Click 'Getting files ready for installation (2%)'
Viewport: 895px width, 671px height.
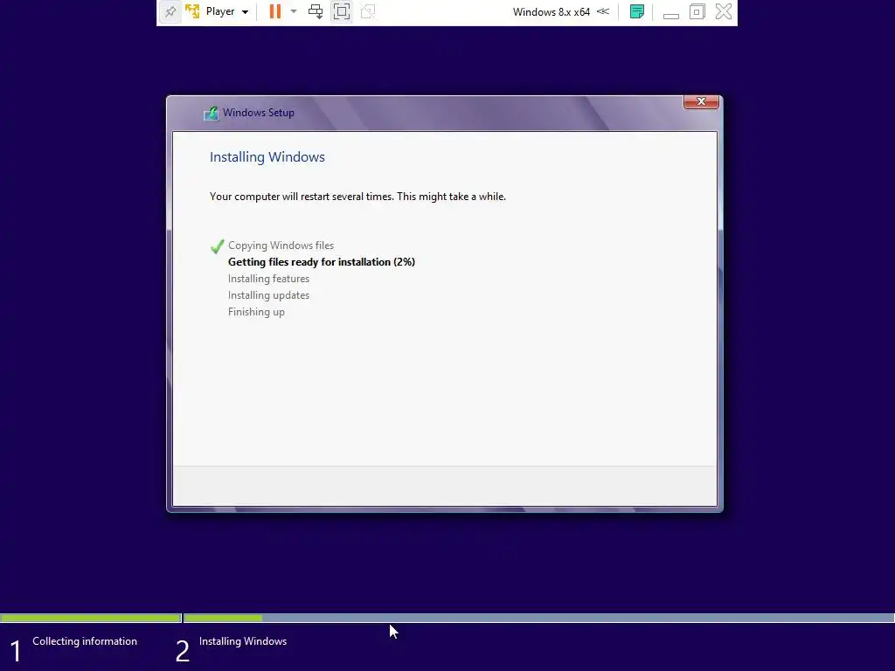pyautogui.click(x=322, y=262)
